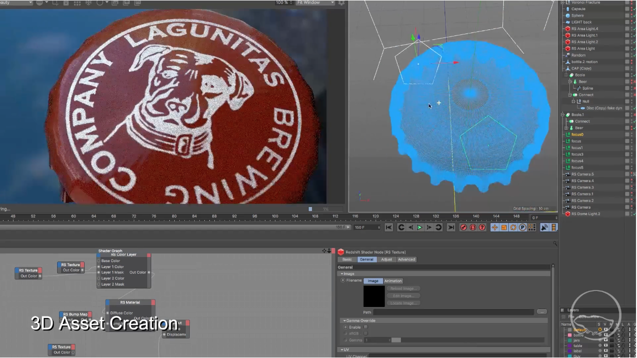
Task: Click the Path browse ellipsis button
Action: pyautogui.click(x=541, y=312)
